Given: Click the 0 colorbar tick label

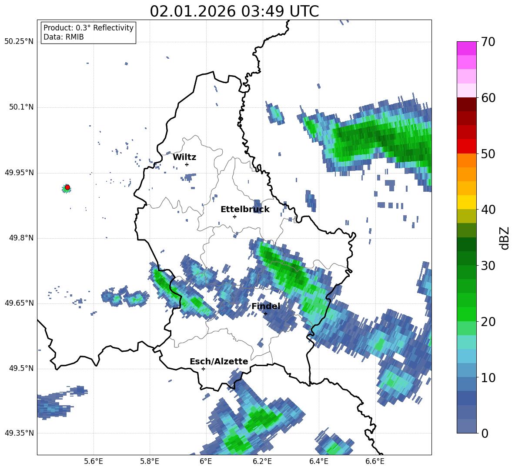Looking at the screenshot, I should 485,433.
